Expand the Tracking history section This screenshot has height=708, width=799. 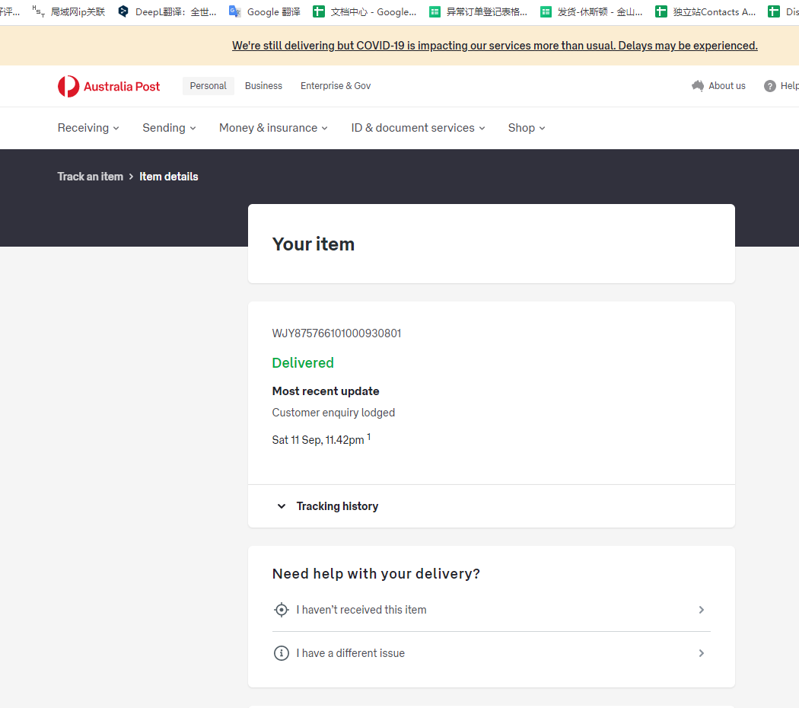337,506
